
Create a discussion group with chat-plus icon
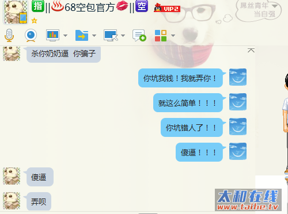[x=139, y=35]
